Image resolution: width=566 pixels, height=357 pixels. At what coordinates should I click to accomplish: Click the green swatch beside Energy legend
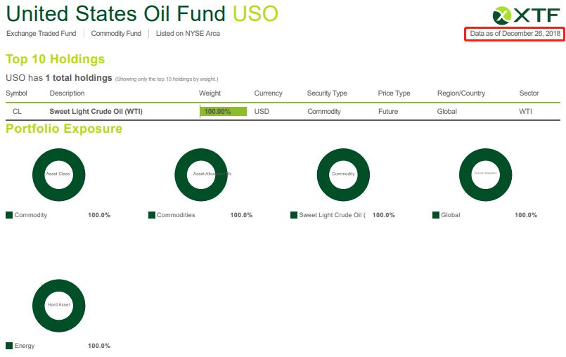[x=9, y=346]
